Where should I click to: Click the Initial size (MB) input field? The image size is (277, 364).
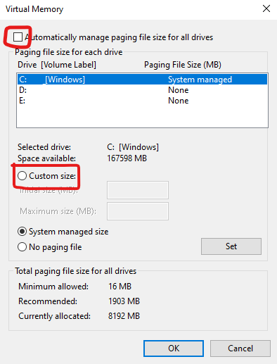[138, 190]
